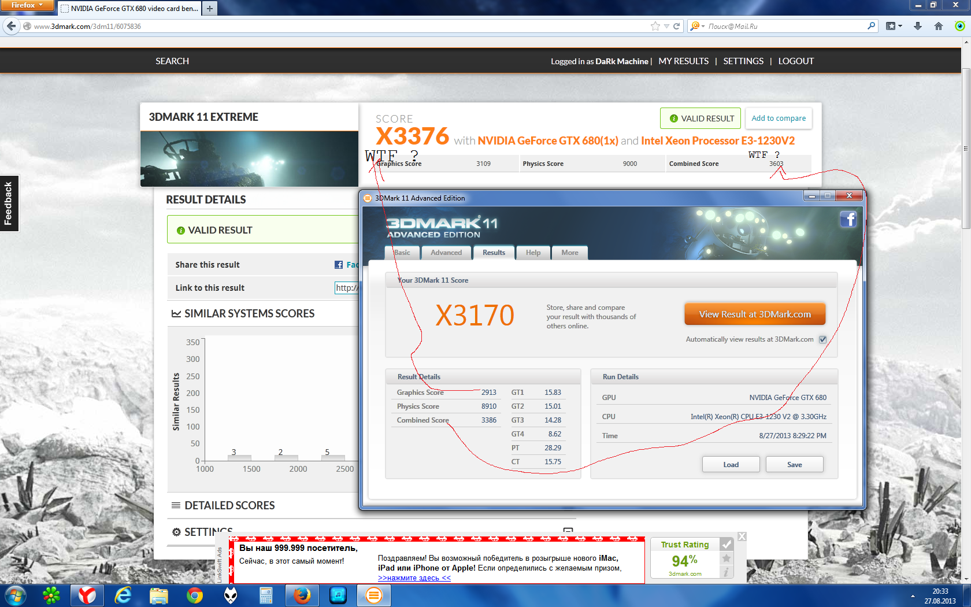Click the Facebook share icon on the webpage

point(339,265)
